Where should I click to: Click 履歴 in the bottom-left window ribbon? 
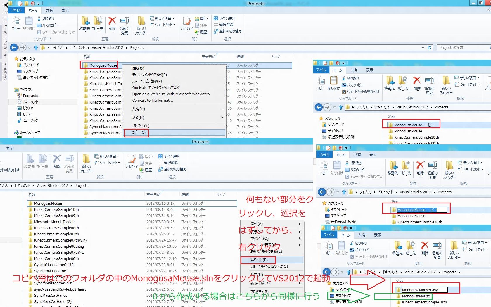(146, 170)
